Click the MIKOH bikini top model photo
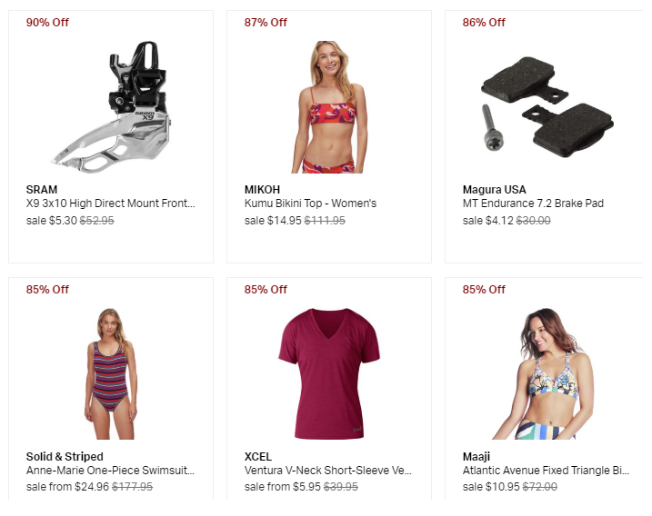This screenshot has height=516, width=652. click(x=329, y=107)
